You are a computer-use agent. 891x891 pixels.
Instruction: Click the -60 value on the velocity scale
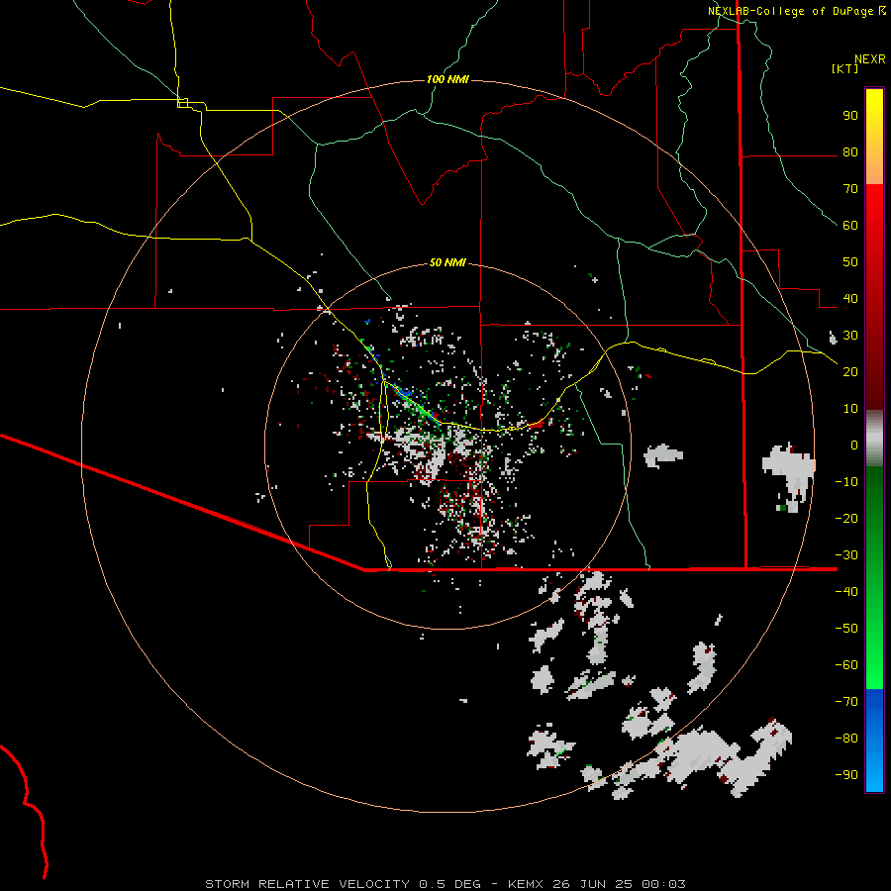846,665
